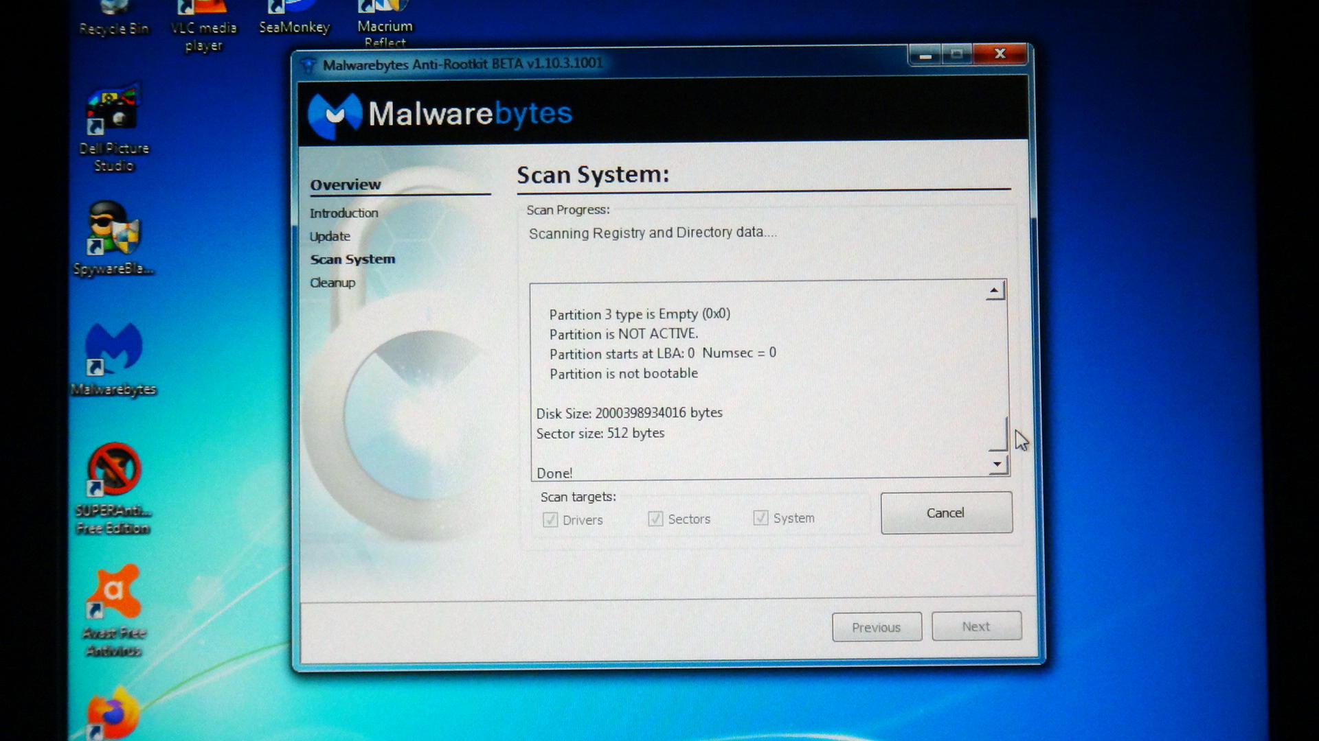Image resolution: width=1319 pixels, height=741 pixels.
Task: Click the 'Overview' sidebar heading
Action: click(x=346, y=185)
